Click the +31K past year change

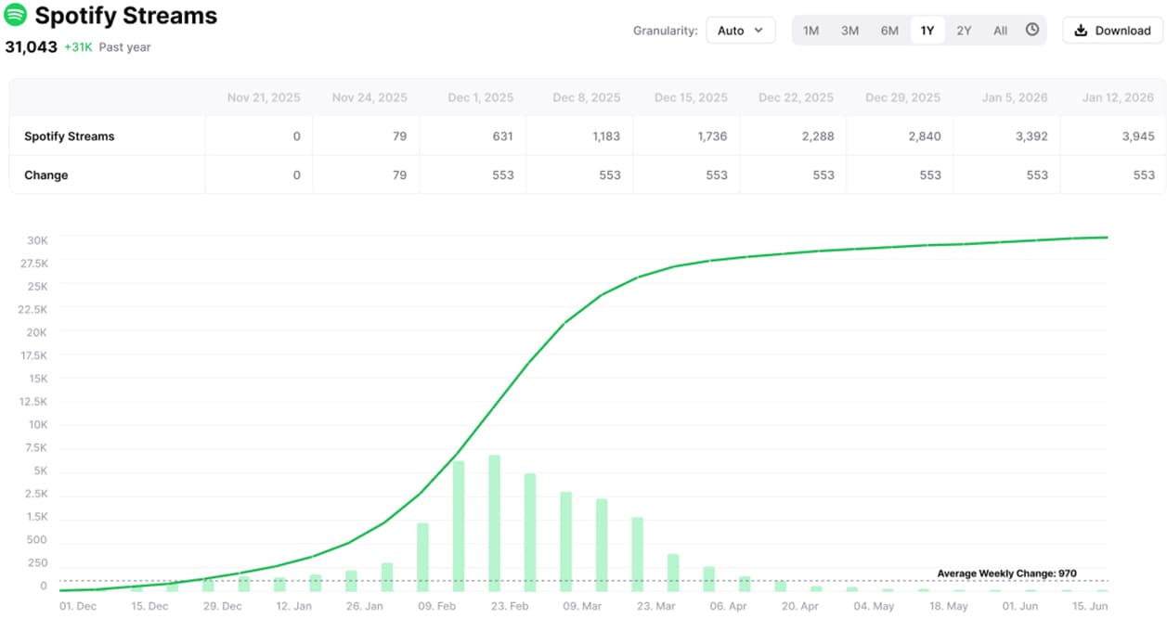coord(78,46)
